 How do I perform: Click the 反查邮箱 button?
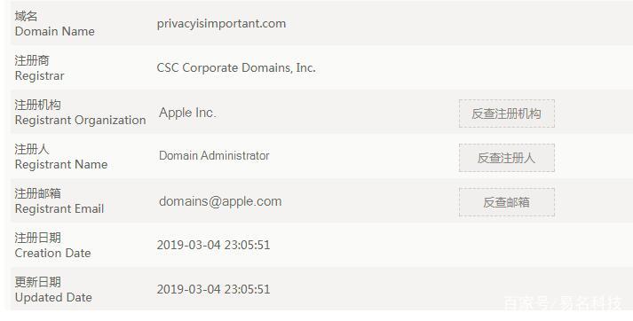[x=507, y=202]
